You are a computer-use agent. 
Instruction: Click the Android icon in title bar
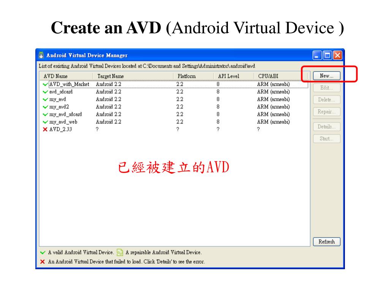click(x=41, y=55)
